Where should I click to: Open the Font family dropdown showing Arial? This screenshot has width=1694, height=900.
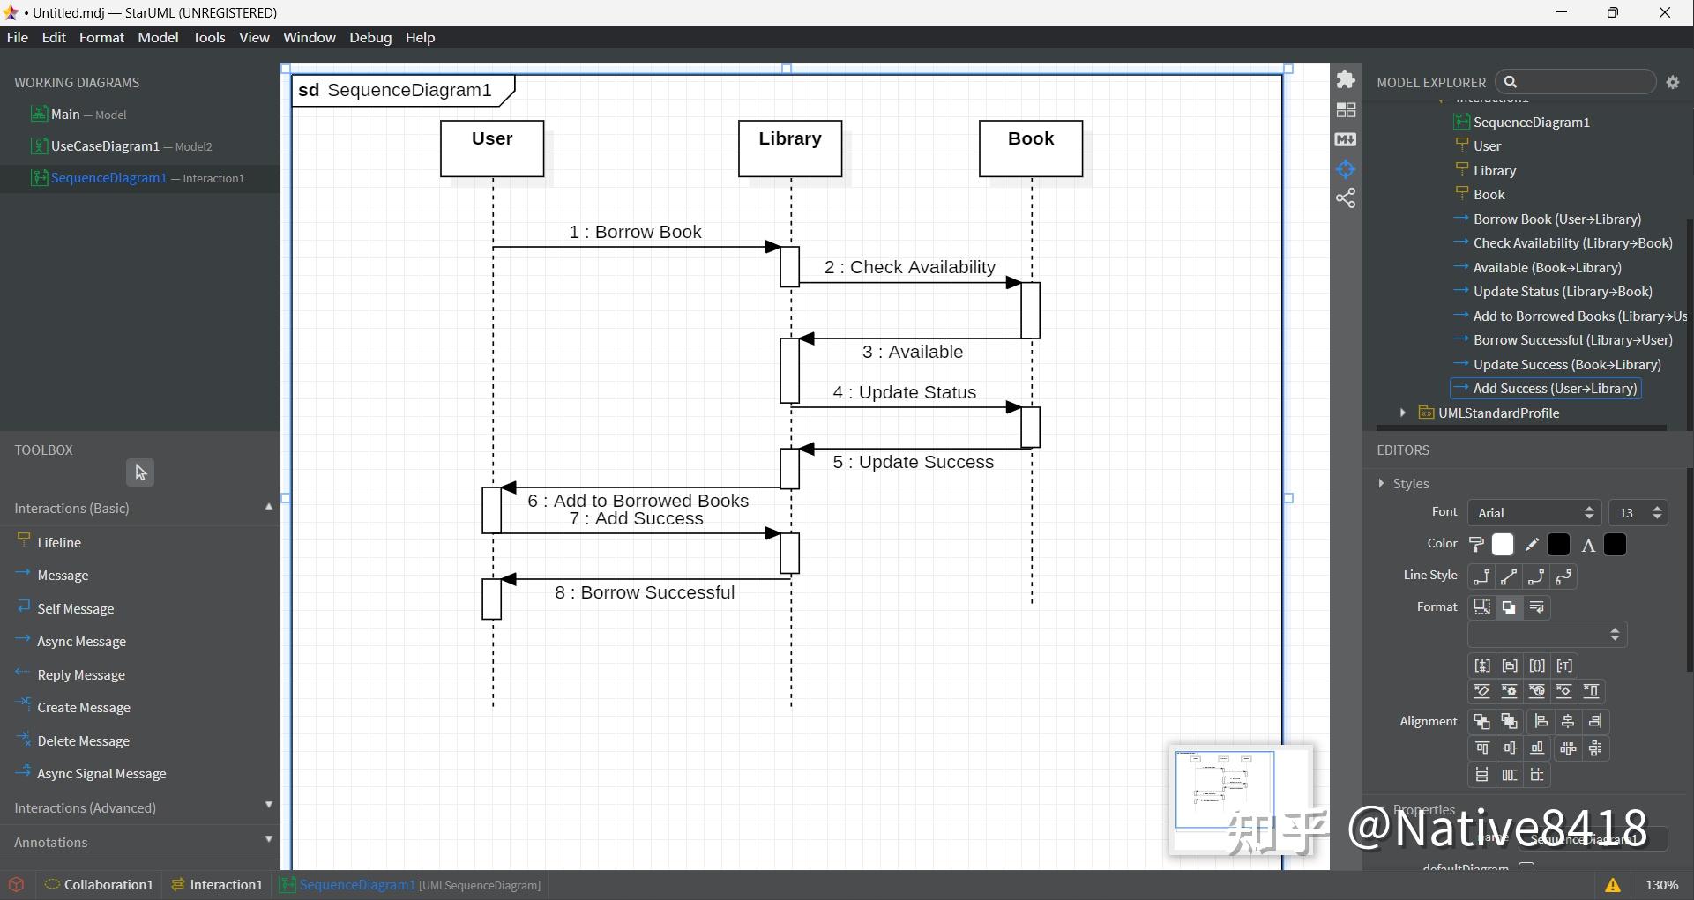pos(1533,512)
